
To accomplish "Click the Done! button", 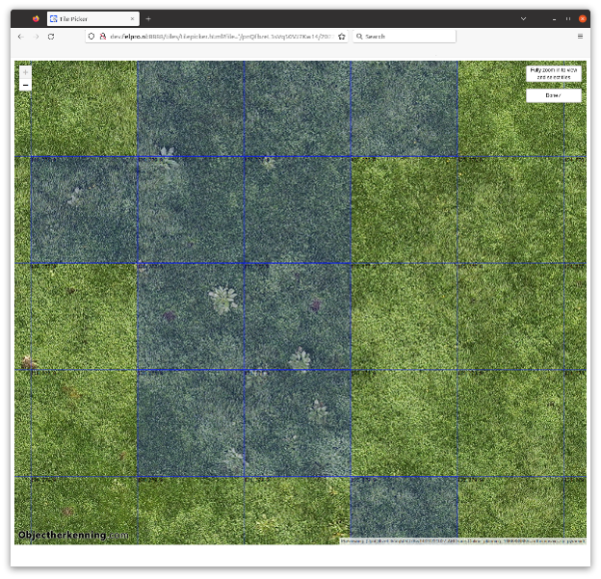I will point(553,95).
